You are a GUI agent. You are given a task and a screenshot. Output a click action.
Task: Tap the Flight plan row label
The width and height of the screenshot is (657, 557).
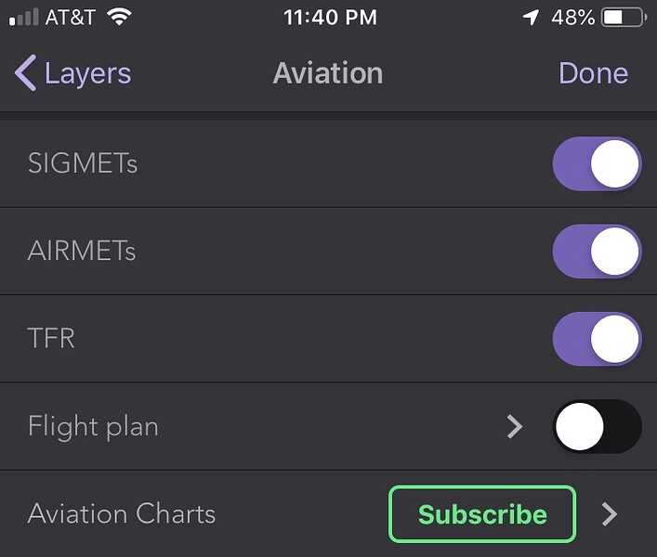(x=93, y=427)
